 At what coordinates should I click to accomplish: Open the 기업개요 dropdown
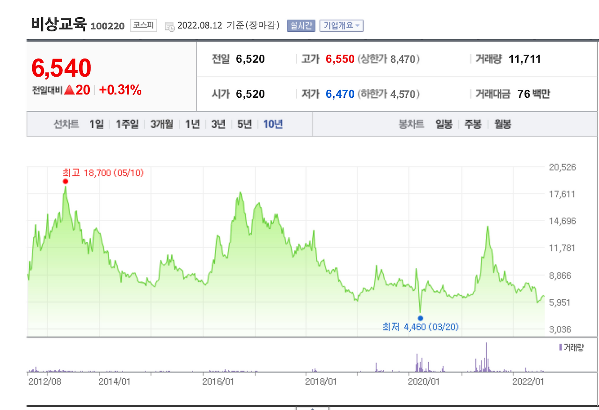(342, 26)
